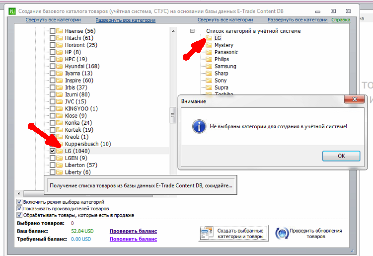Close the Внимание dialog with X
Viewport: 373px width, 256px height.
[355, 99]
